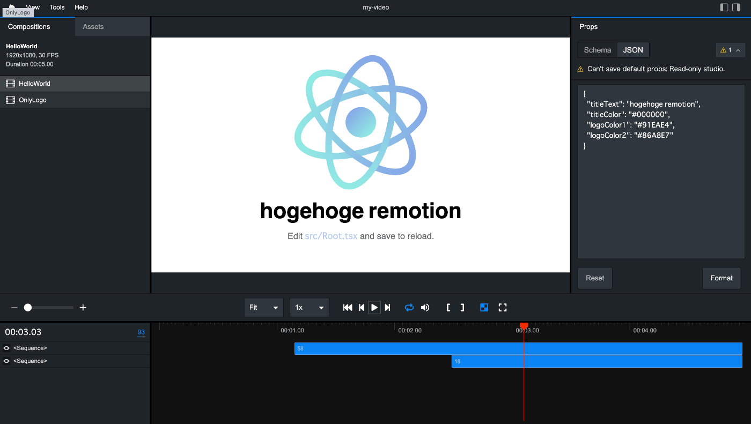Select the OnlyLogo composition
751x424 pixels.
(75, 100)
